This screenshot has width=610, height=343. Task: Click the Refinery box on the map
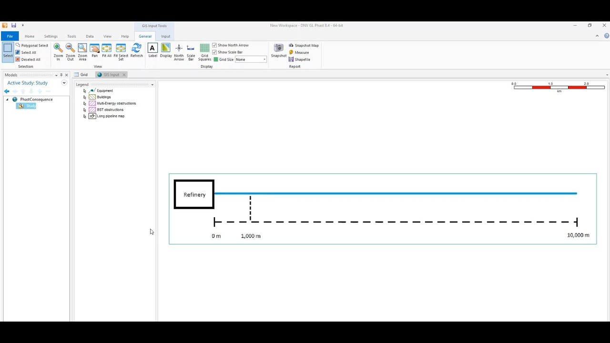[x=194, y=194]
